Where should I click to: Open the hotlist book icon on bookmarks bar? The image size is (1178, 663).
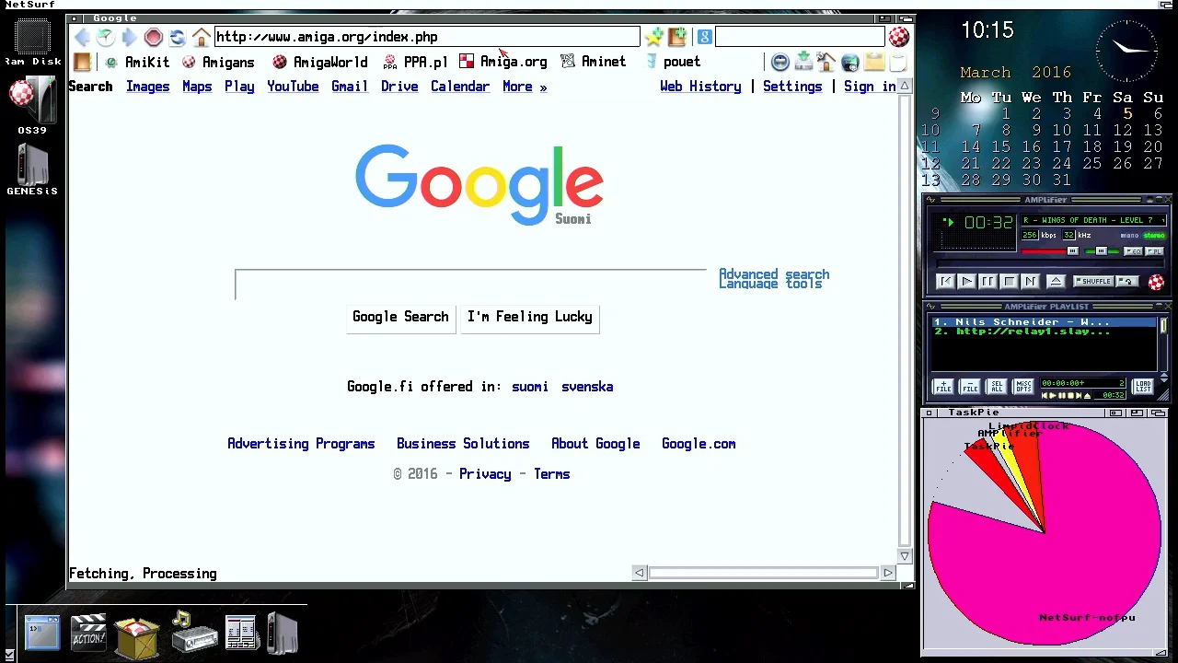[x=82, y=62]
